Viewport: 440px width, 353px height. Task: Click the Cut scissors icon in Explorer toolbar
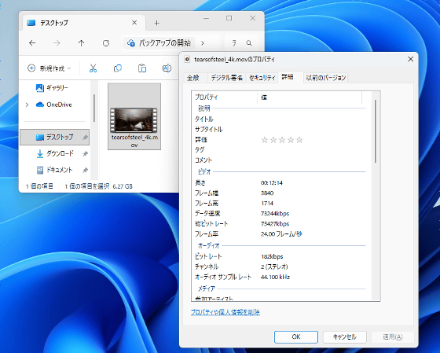pyautogui.click(x=93, y=68)
